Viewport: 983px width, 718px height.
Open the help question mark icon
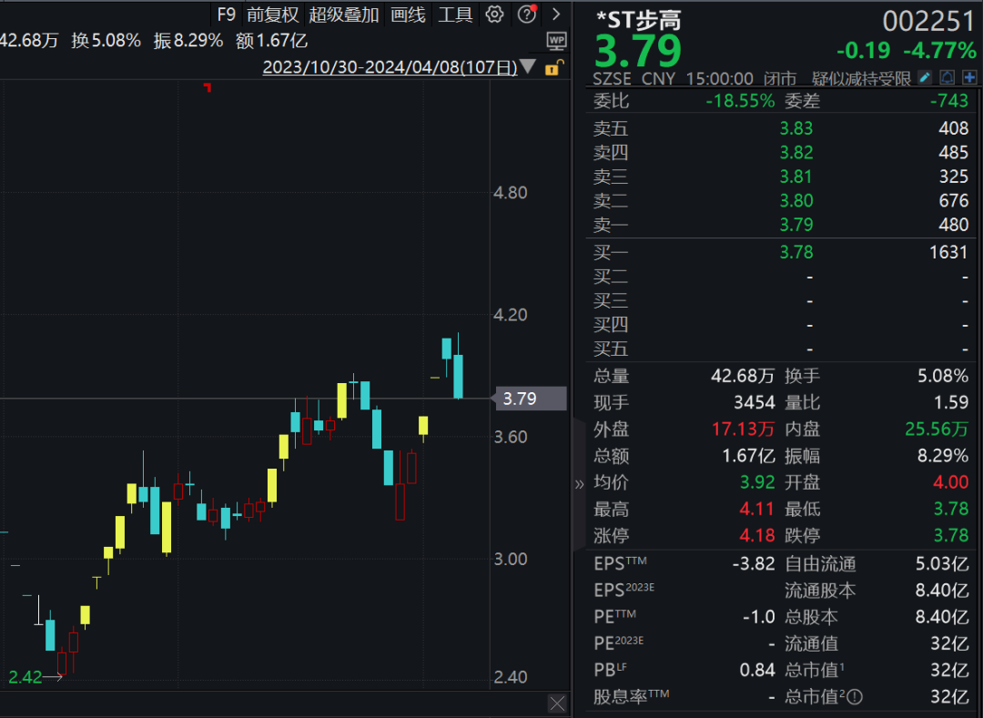(x=527, y=14)
